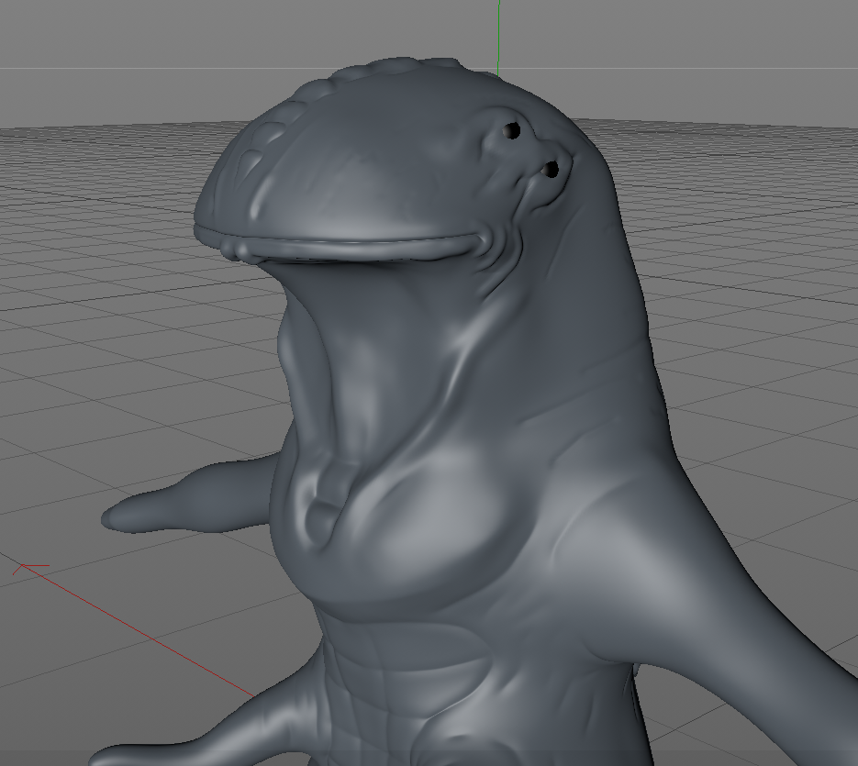
Task: Select the creature's lower eye hole
Action: click(550, 169)
